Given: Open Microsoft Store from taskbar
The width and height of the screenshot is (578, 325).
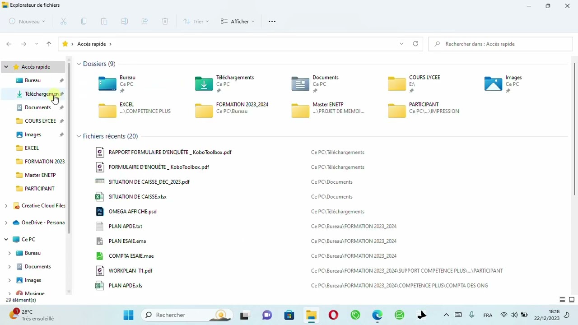Looking at the screenshot, I should (289, 315).
